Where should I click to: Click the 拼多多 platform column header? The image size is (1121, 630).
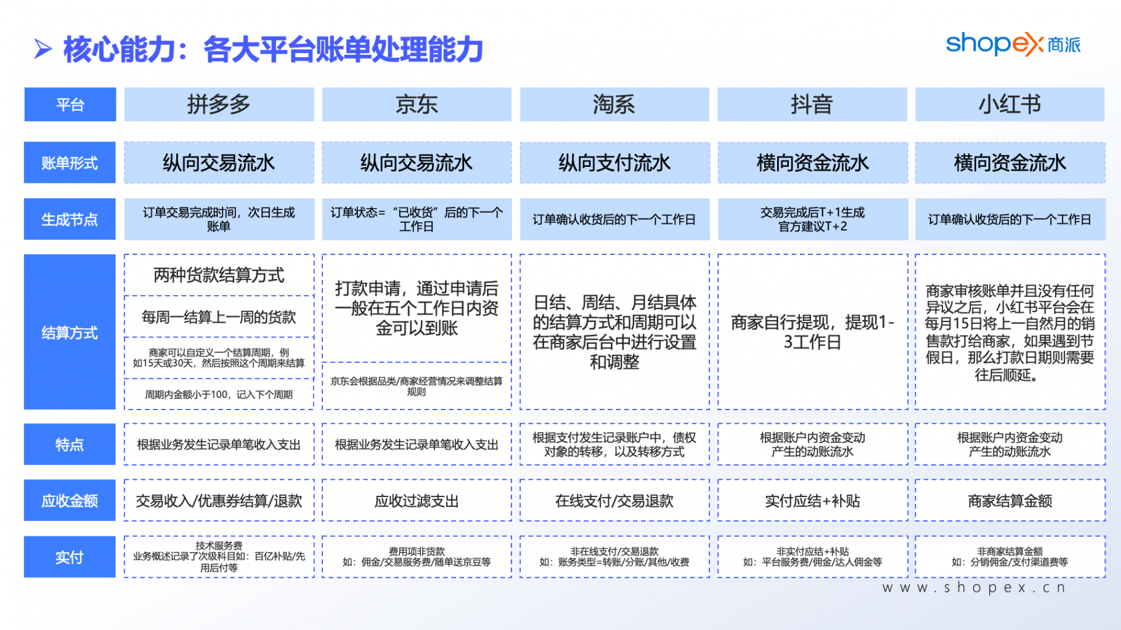pos(219,104)
